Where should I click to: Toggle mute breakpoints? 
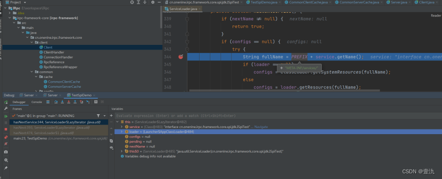click(x=6, y=144)
